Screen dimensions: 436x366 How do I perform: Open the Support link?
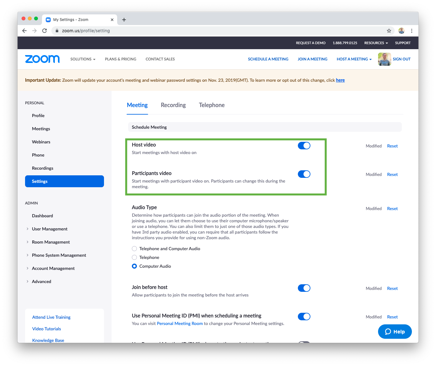pyautogui.click(x=403, y=43)
